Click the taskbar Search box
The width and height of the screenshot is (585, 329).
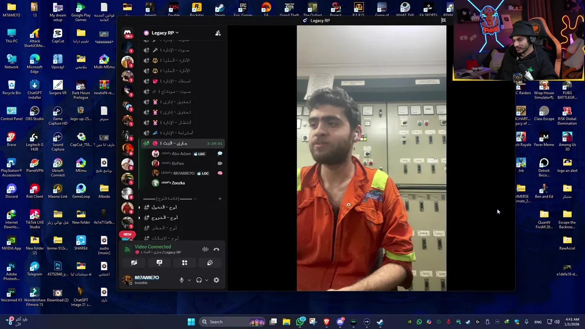(x=233, y=322)
